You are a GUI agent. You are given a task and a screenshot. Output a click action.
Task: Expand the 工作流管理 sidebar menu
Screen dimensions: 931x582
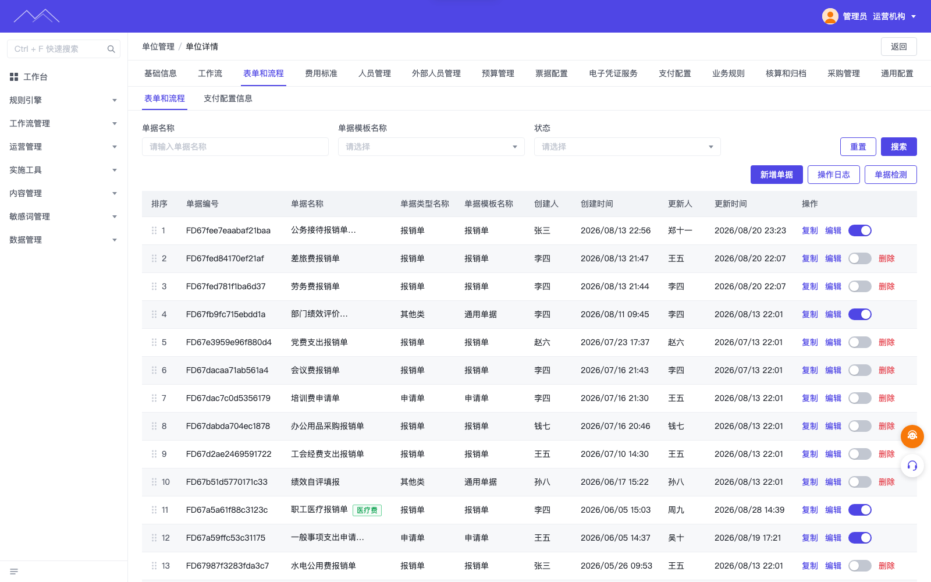63,123
